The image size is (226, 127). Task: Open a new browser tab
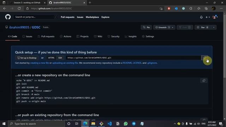(90, 2)
